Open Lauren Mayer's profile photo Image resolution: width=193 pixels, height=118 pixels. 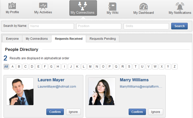tap(20, 91)
